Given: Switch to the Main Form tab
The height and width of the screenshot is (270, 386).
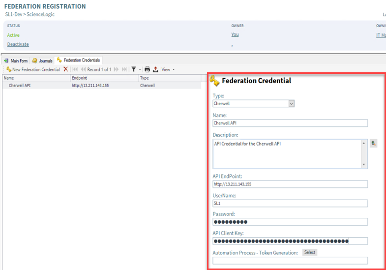Looking at the screenshot, I should 16,60.
